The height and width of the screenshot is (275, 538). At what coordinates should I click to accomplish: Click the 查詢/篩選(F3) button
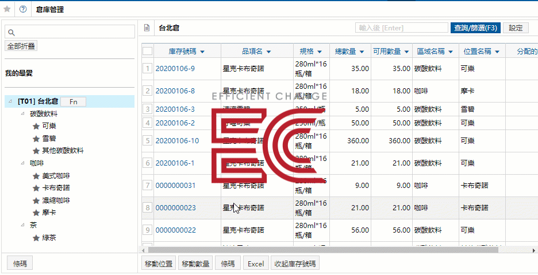point(475,28)
